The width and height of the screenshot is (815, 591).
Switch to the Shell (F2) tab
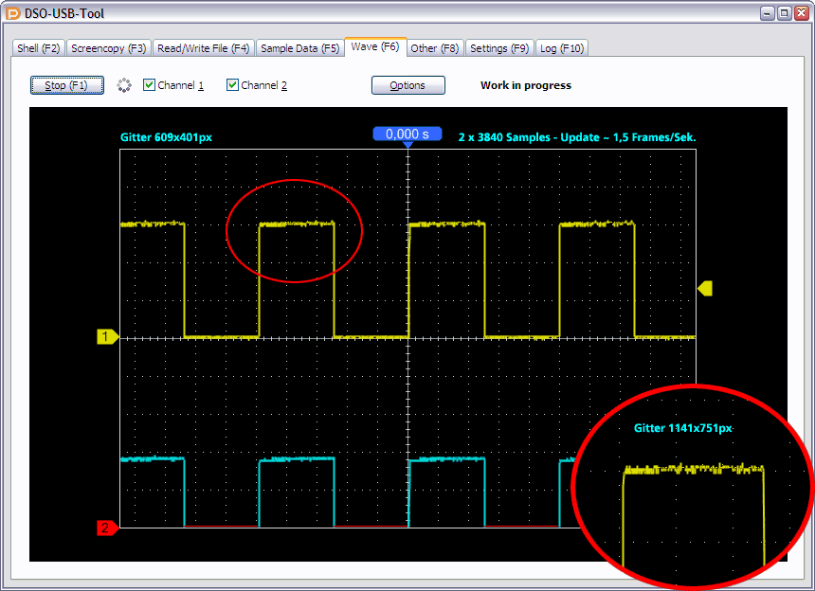point(39,48)
